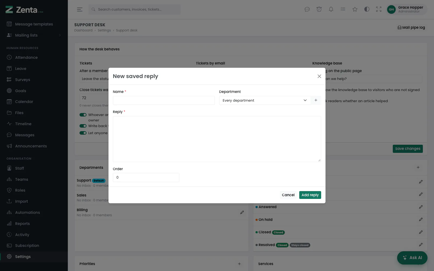The width and height of the screenshot is (434, 271).
Task: Toggle dark mode half-circle icon
Action: 367,9
